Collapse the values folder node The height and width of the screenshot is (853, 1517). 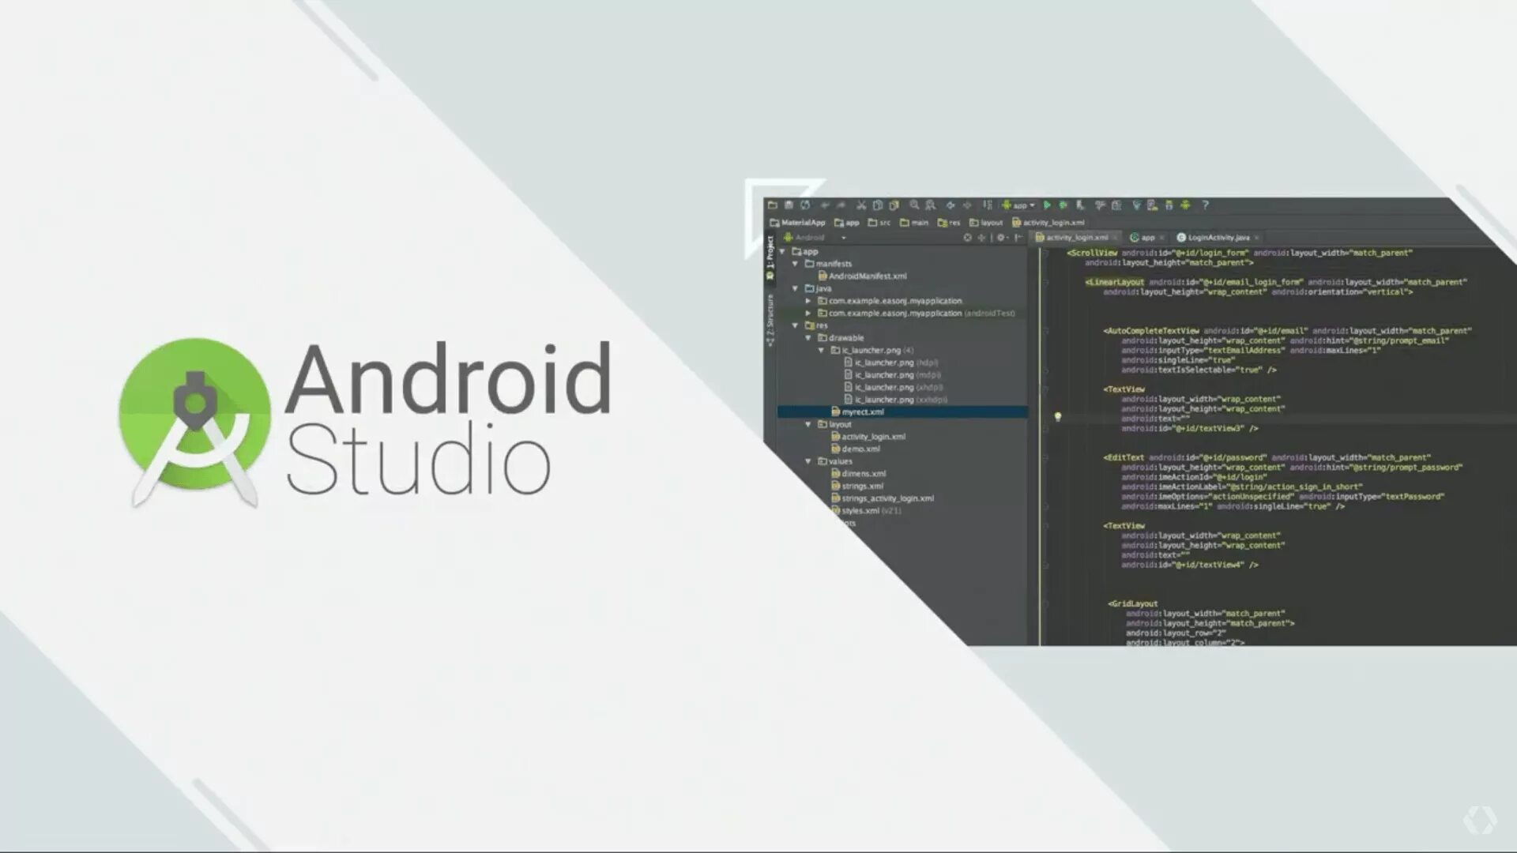[x=808, y=461]
